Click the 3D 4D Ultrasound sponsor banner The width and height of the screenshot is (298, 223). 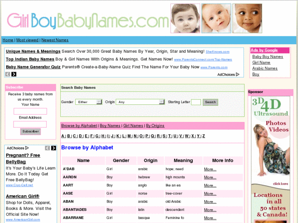(271, 160)
